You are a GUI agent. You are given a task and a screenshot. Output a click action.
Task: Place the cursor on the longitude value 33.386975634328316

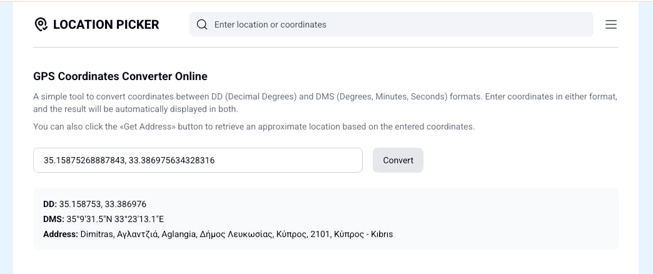171,160
